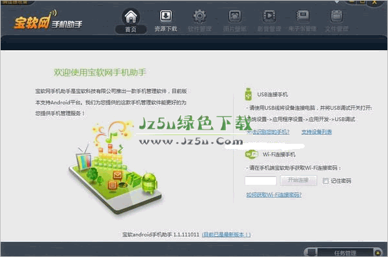The width and height of the screenshot is (388, 257).
Task: Open 如何获取Wi-Fi连接密码 help link
Action: (x=274, y=195)
